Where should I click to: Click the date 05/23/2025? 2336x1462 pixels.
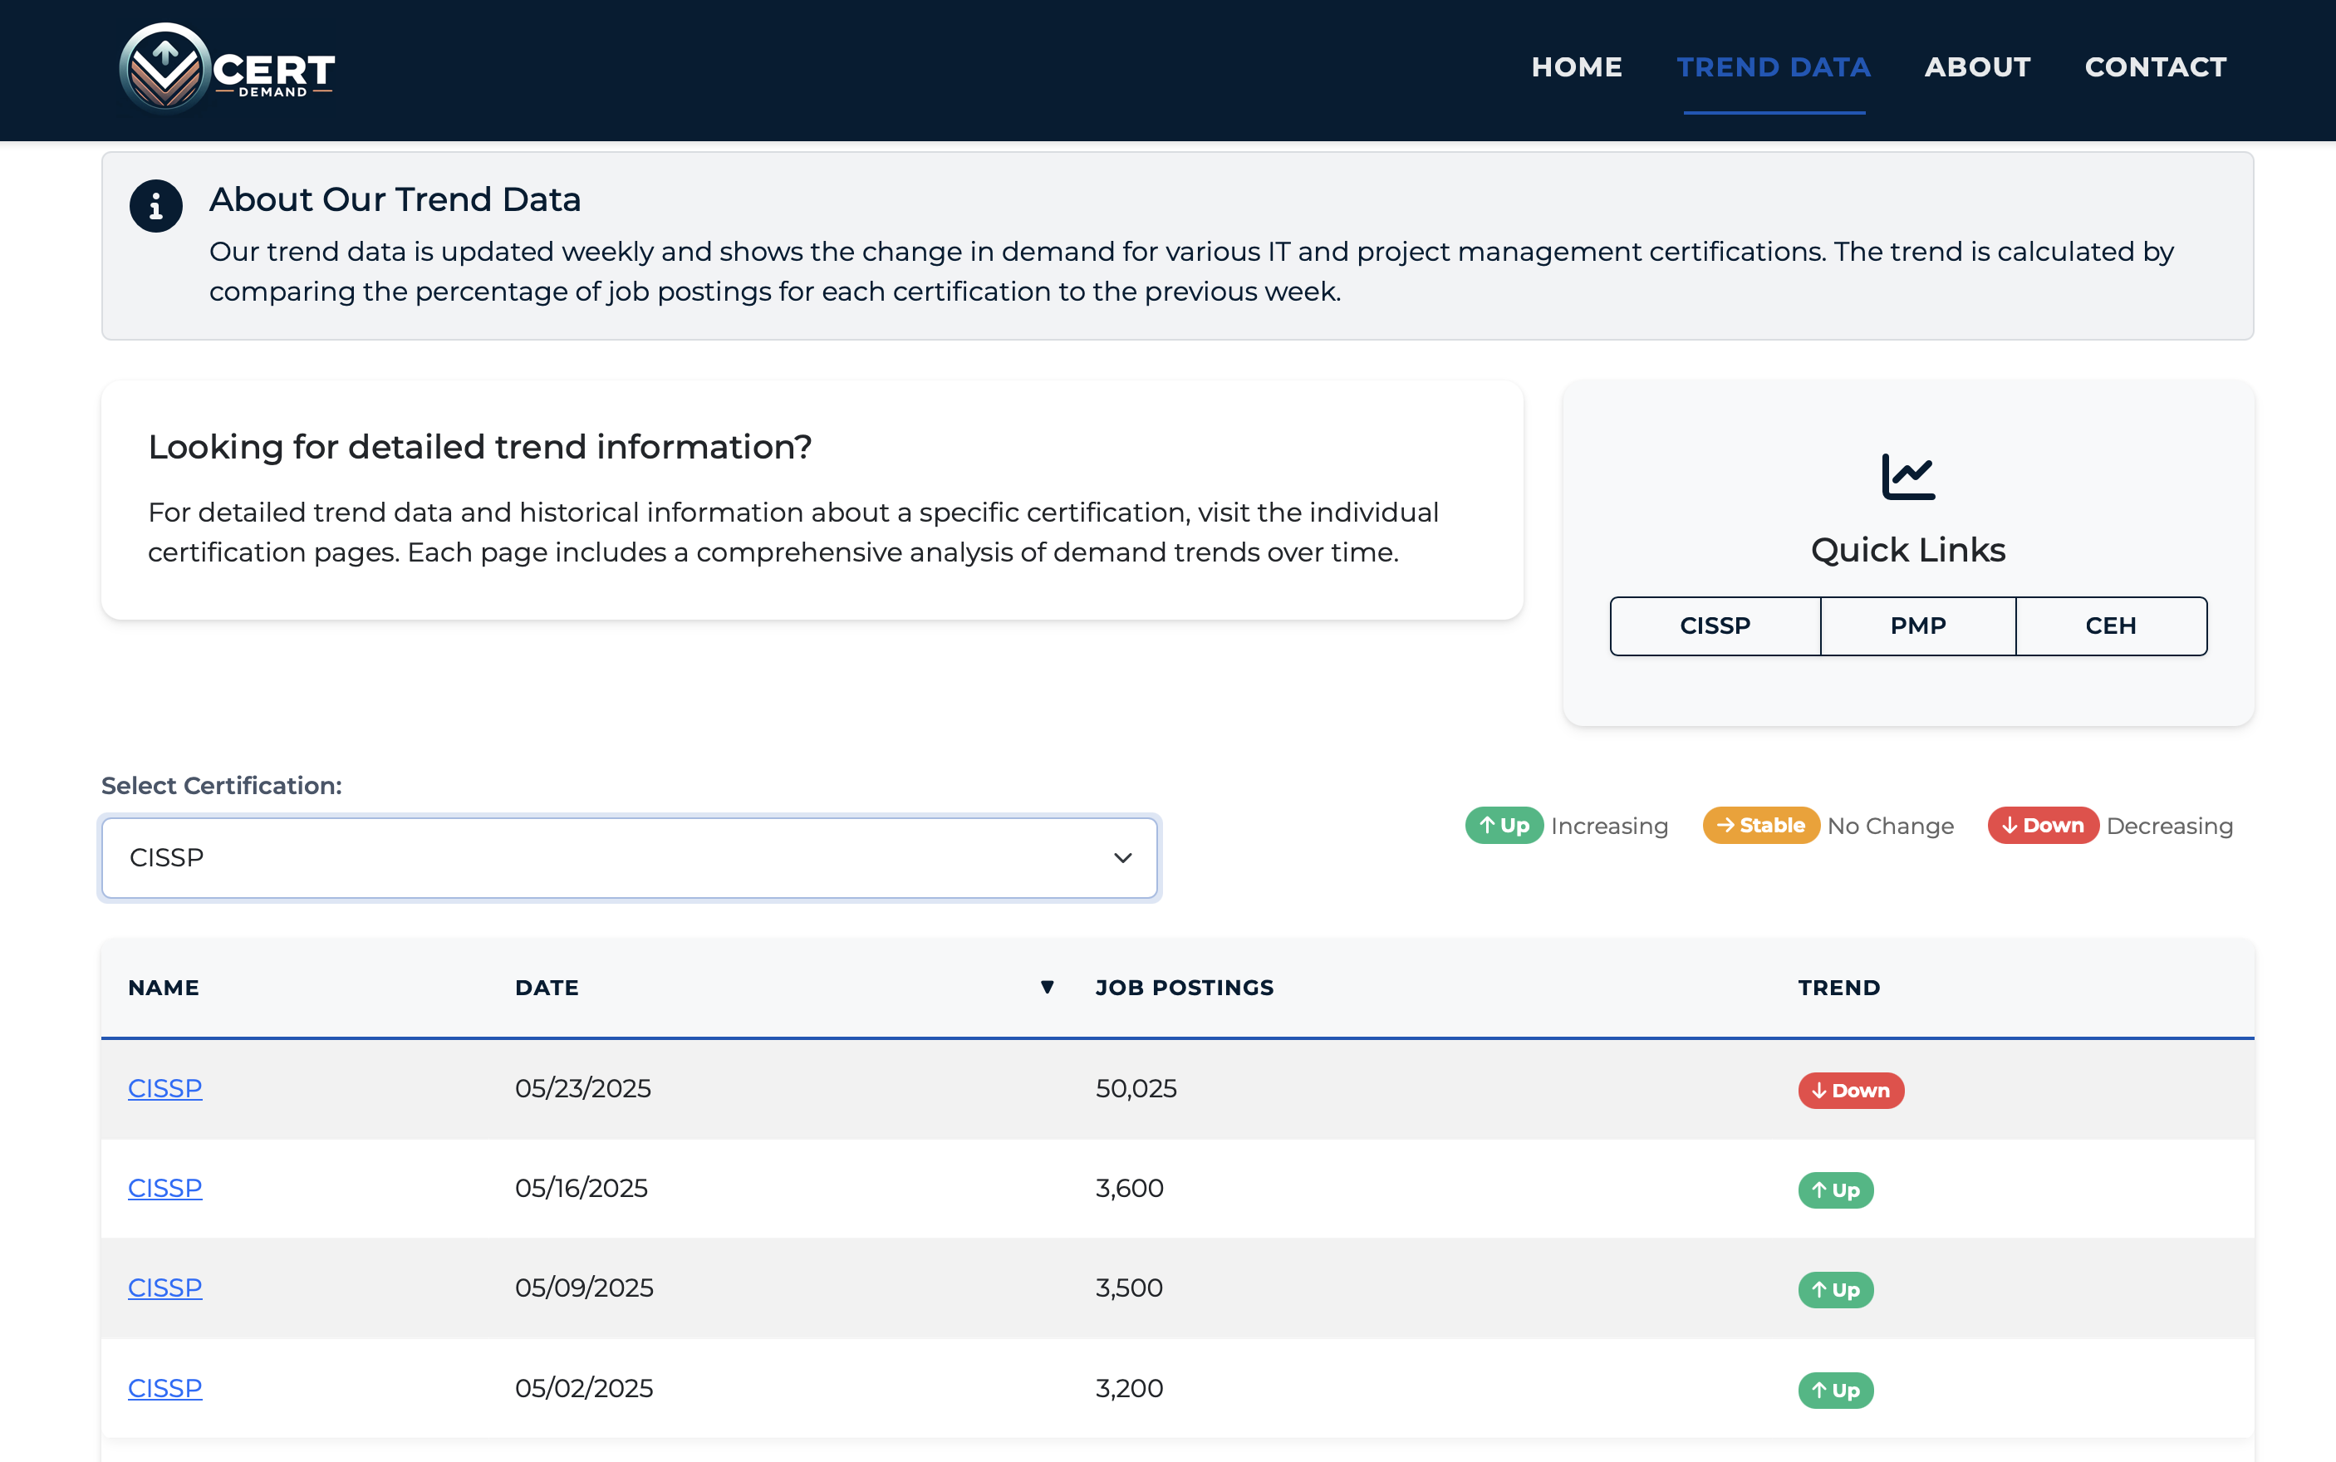coord(583,1088)
